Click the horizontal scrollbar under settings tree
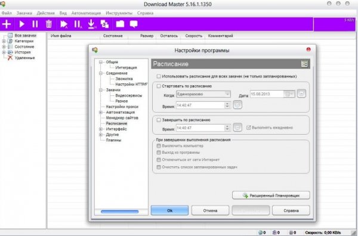Screen dimensions: 358x236 coord(120,212)
